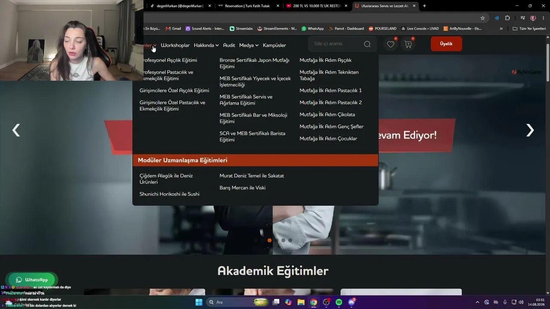This screenshot has height=309, width=550.
Task: Click the microphone tray icon
Action: point(505,302)
